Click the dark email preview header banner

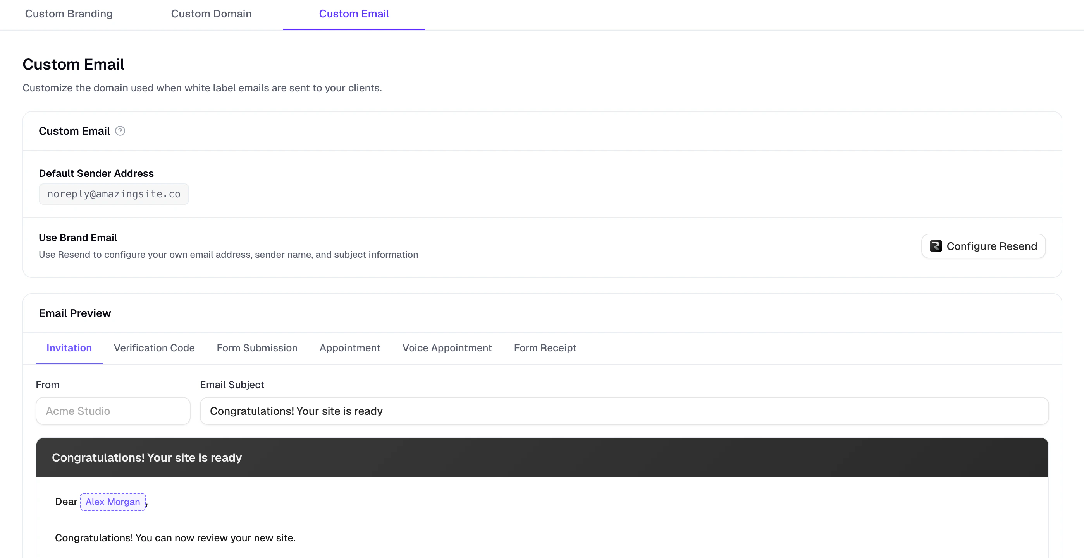coord(542,457)
